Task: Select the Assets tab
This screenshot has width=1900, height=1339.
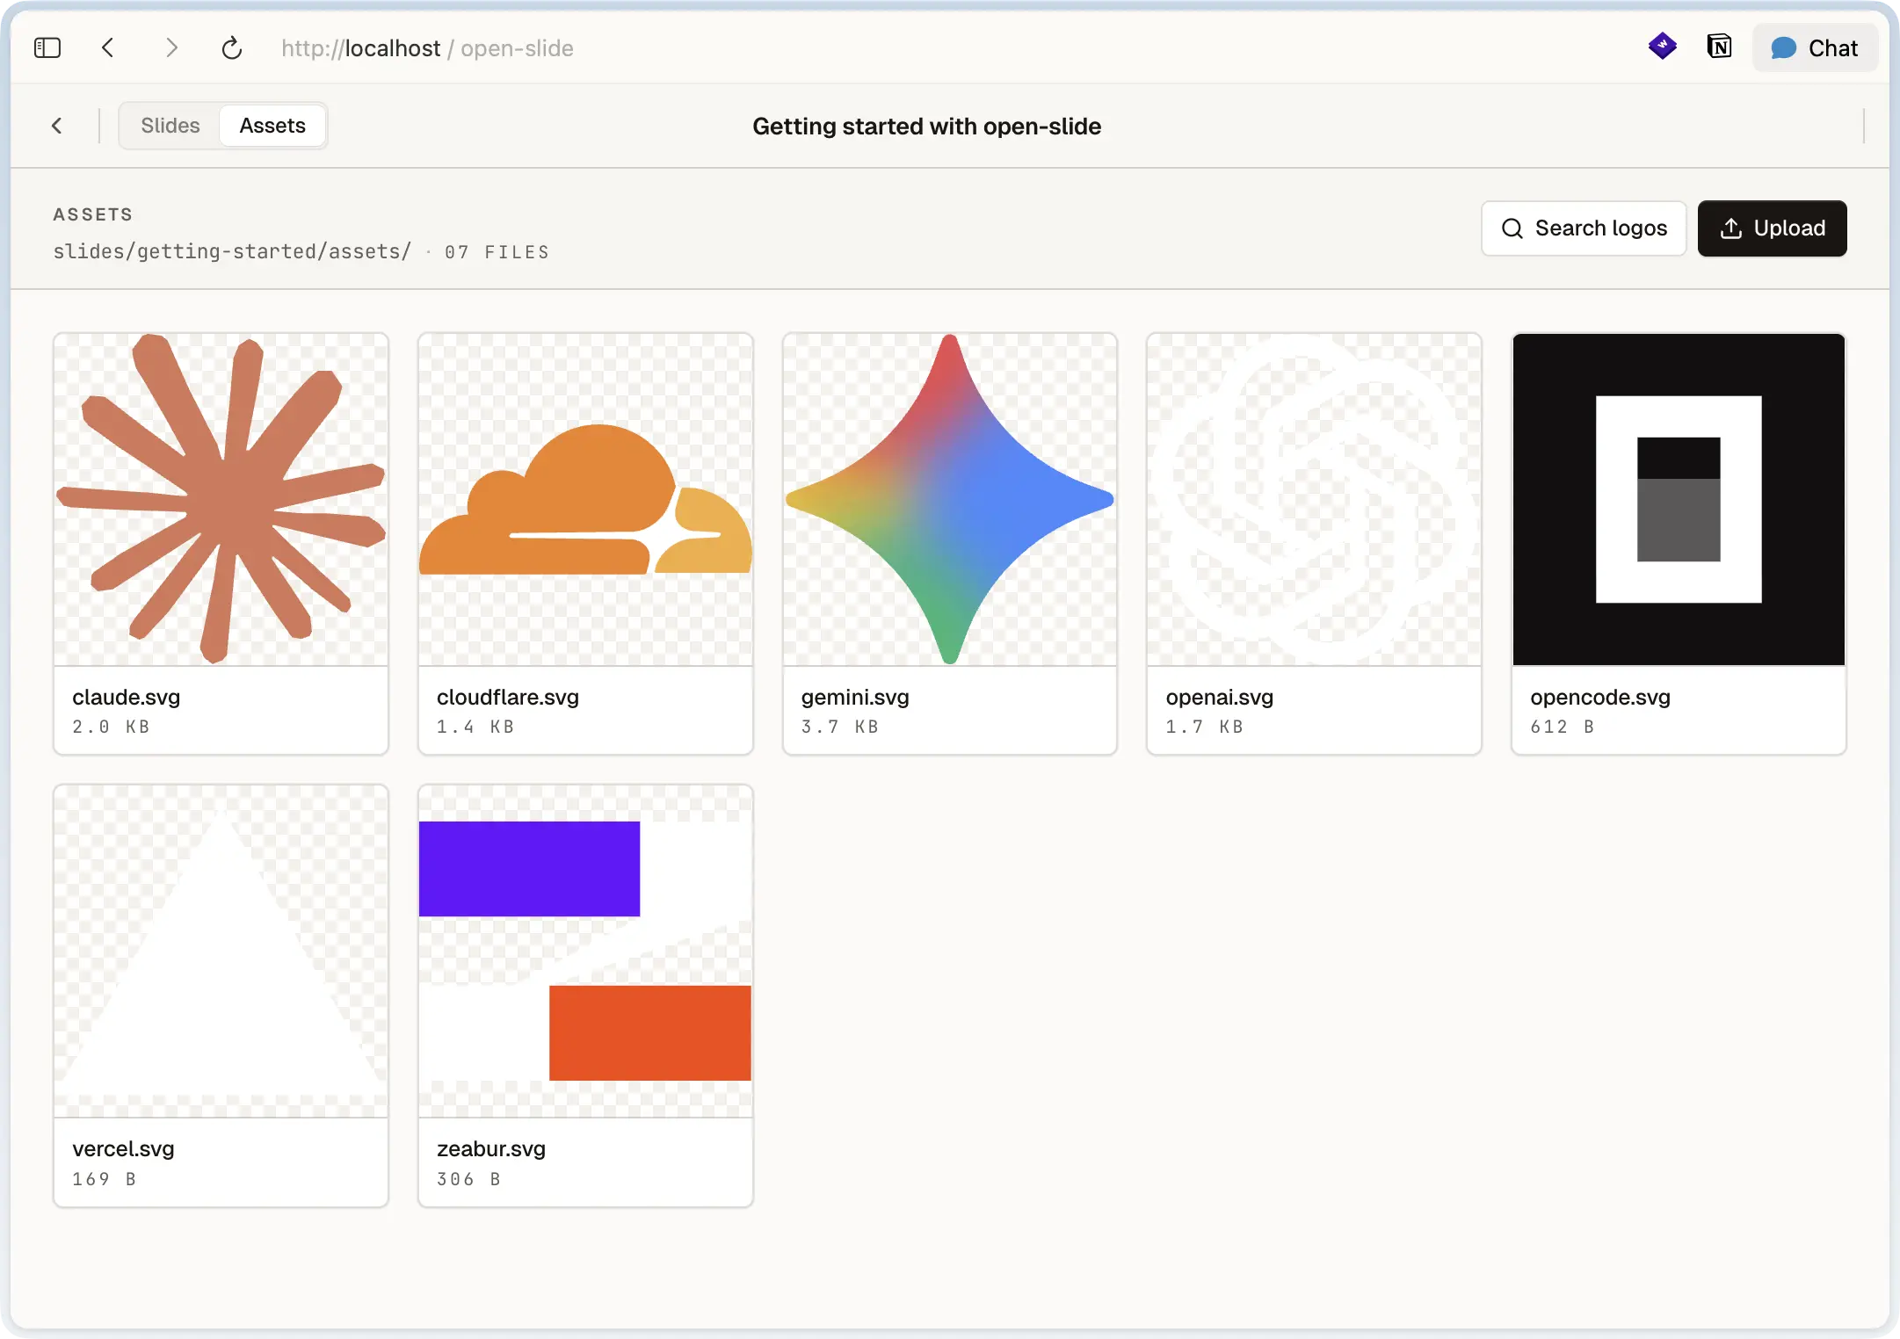Action: click(x=272, y=126)
